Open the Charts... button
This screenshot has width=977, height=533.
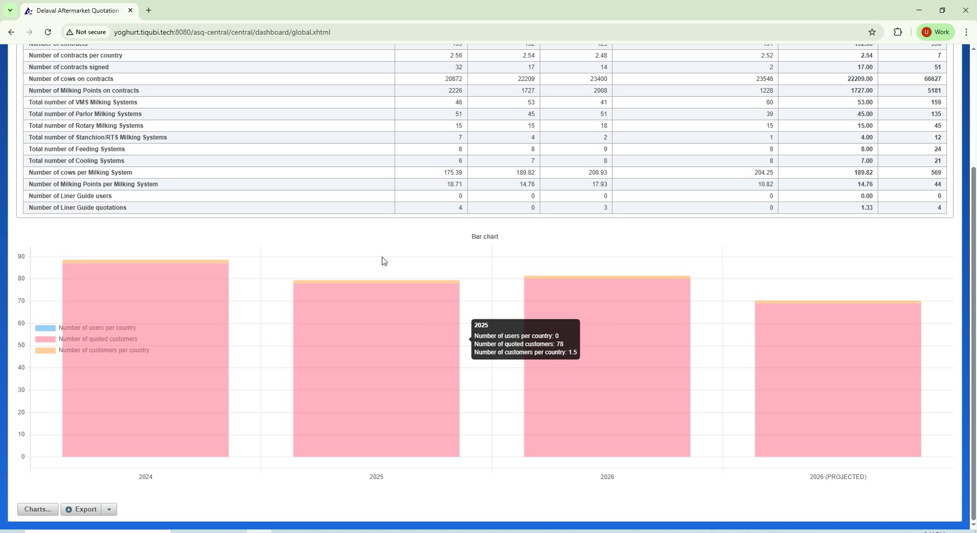[x=38, y=509]
